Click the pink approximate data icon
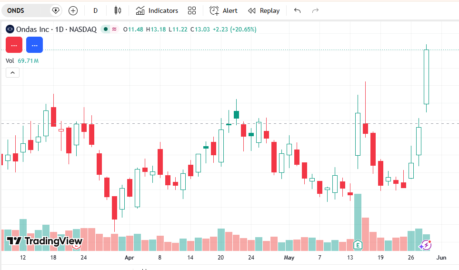459x270 pixels. [x=114, y=29]
